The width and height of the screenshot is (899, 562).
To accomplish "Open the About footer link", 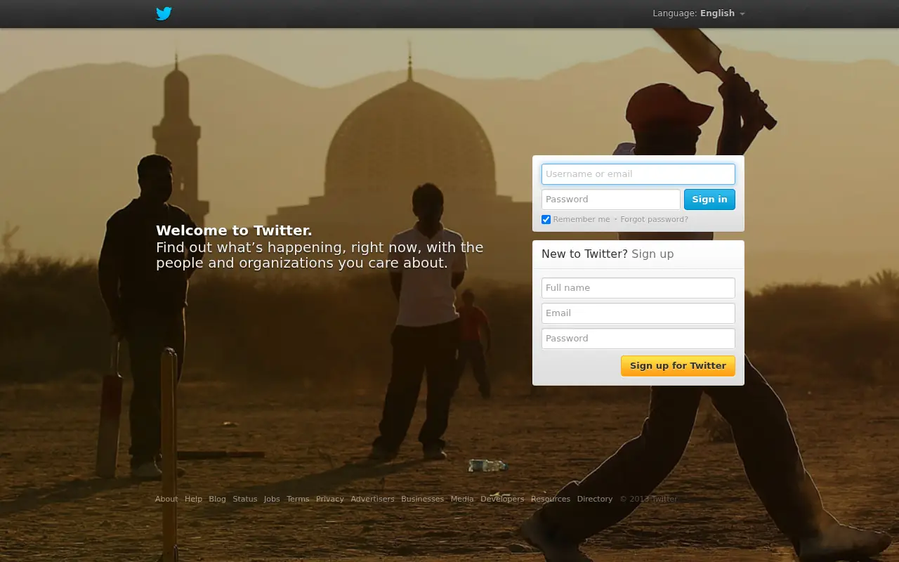I will pyautogui.click(x=166, y=499).
